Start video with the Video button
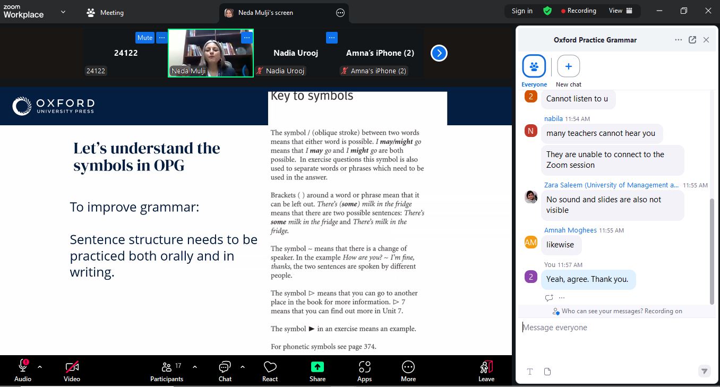Screen dimensions: 720x387 tap(72, 370)
